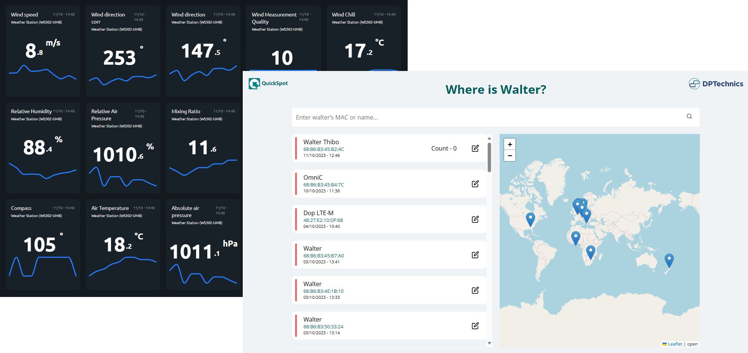
Task: Edit Walter 68:B6:B3:4E:1B:10 entry
Action: (x=475, y=290)
